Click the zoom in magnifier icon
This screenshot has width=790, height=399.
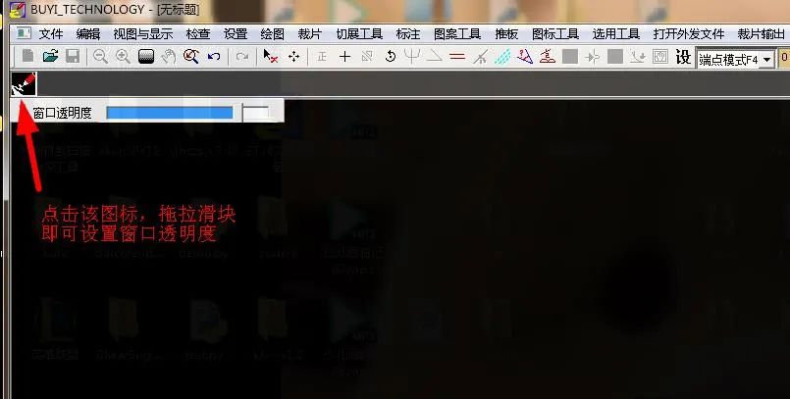coord(123,56)
